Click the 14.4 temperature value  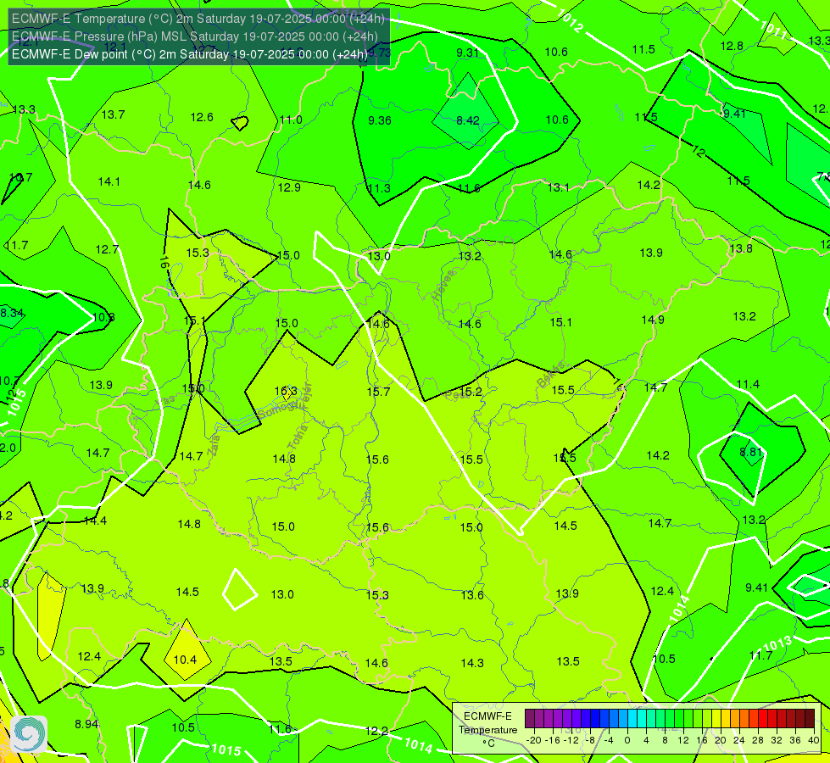coord(95,521)
